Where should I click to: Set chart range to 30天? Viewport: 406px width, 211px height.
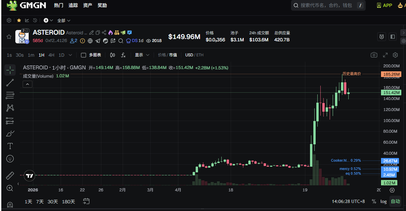53,201
